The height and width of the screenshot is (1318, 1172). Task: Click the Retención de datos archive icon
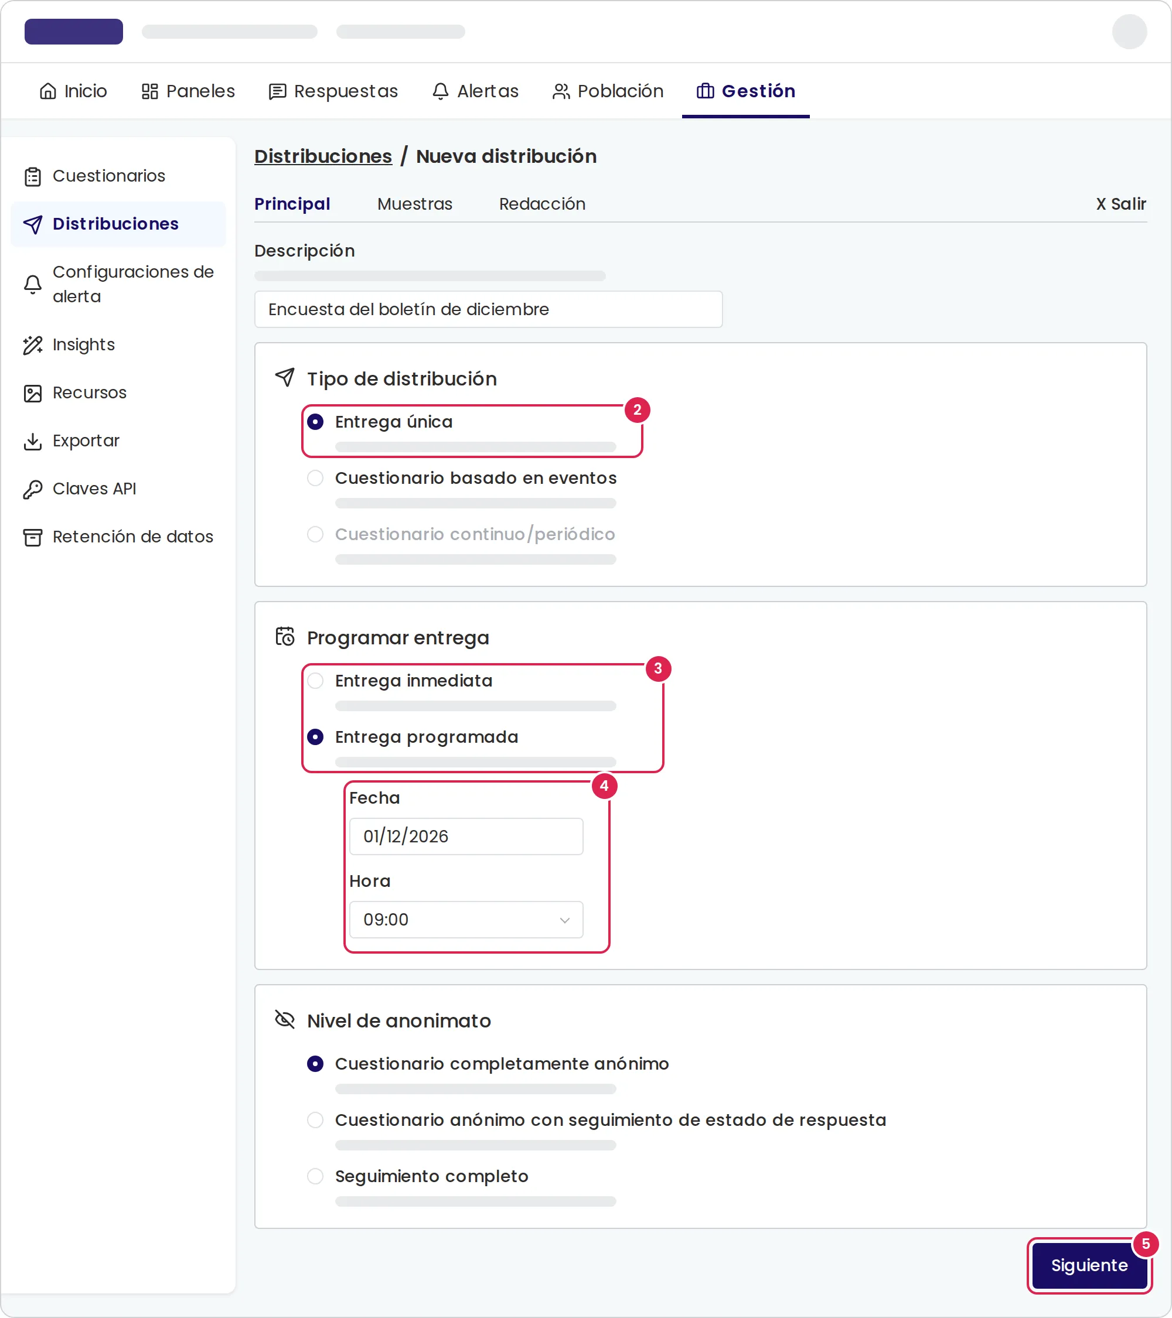[x=33, y=537]
